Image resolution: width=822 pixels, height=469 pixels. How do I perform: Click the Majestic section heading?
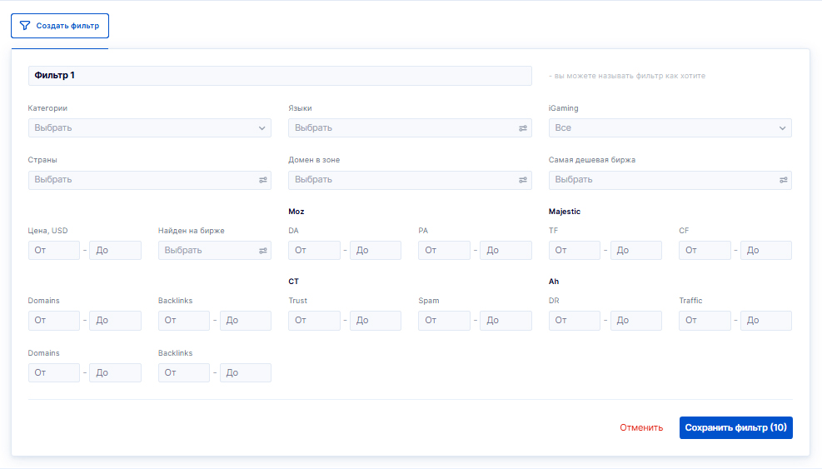[565, 212]
